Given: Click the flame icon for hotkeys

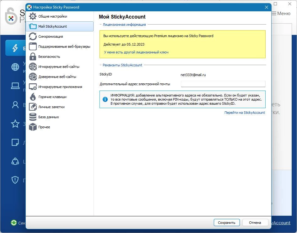Looking at the screenshot, I should coord(33,97).
